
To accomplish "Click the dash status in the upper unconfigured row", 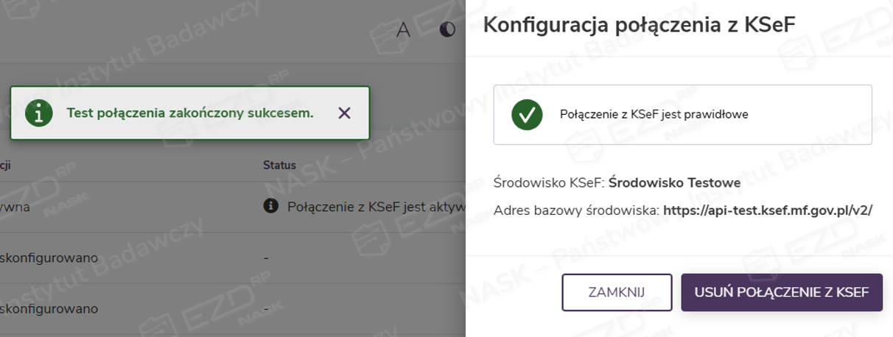I will pyautogui.click(x=266, y=258).
